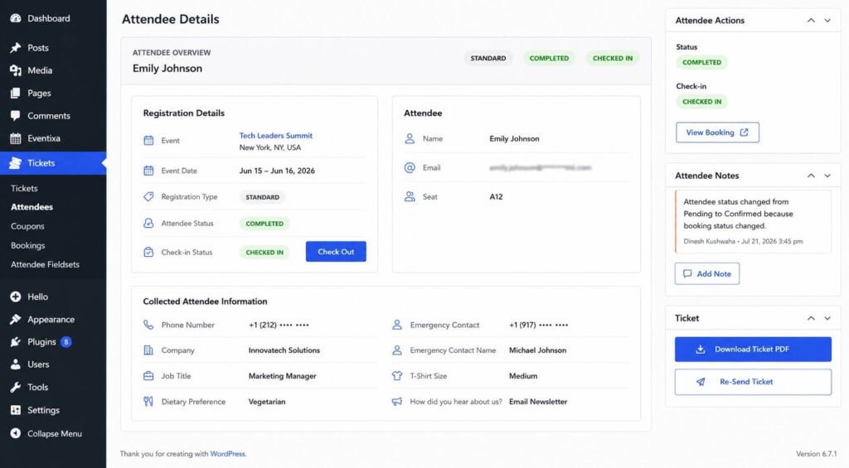Click down chevron on Attendee Notes panel
Screen dimensions: 849x468
[827, 176]
